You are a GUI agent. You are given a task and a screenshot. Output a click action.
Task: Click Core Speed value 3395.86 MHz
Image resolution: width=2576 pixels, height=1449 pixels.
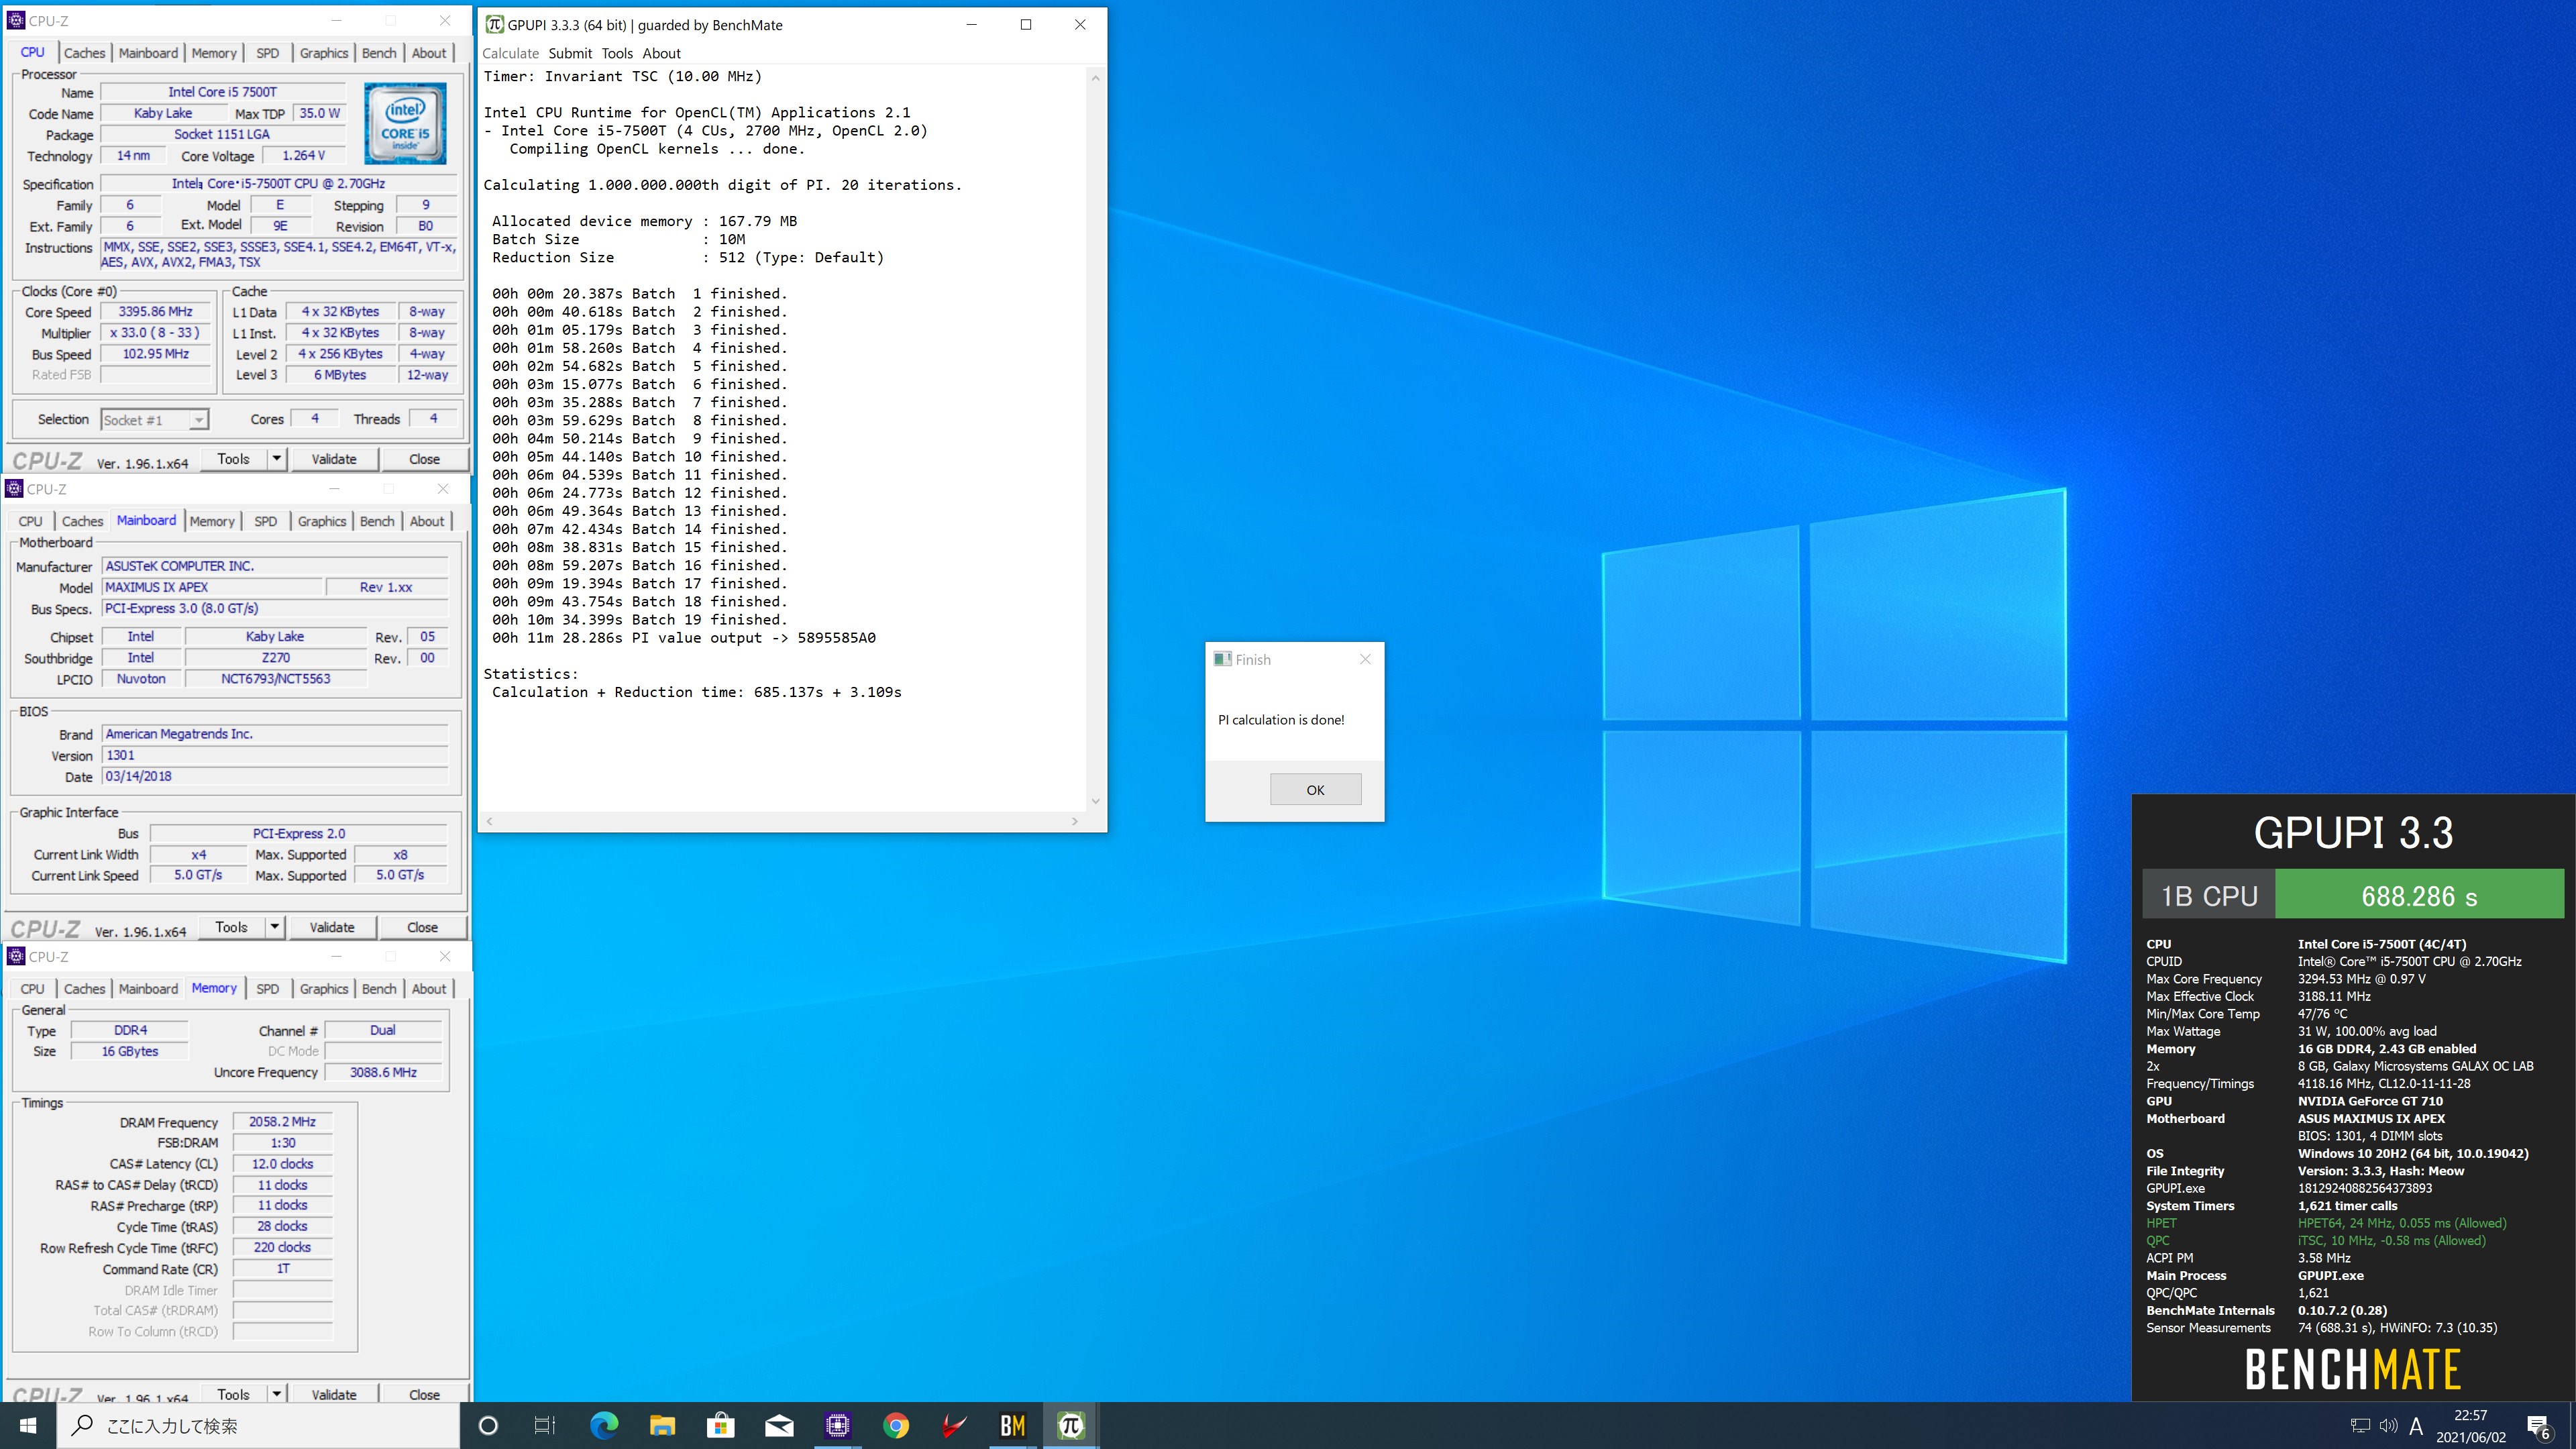(x=156, y=312)
